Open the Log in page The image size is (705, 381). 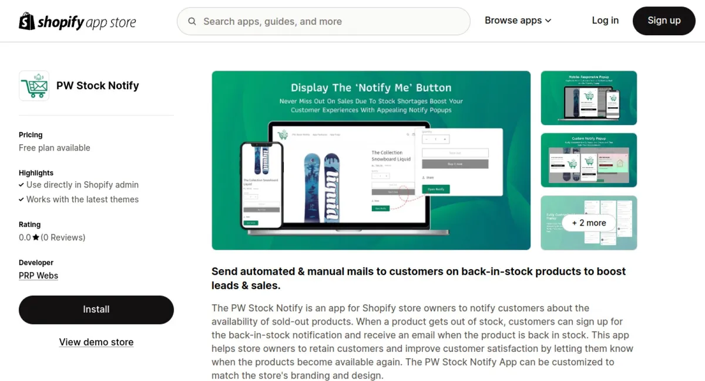(605, 21)
